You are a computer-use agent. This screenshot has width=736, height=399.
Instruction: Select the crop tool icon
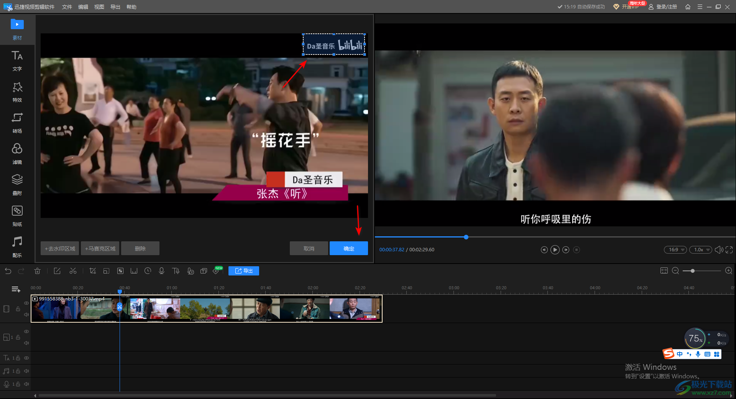[x=92, y=271]
